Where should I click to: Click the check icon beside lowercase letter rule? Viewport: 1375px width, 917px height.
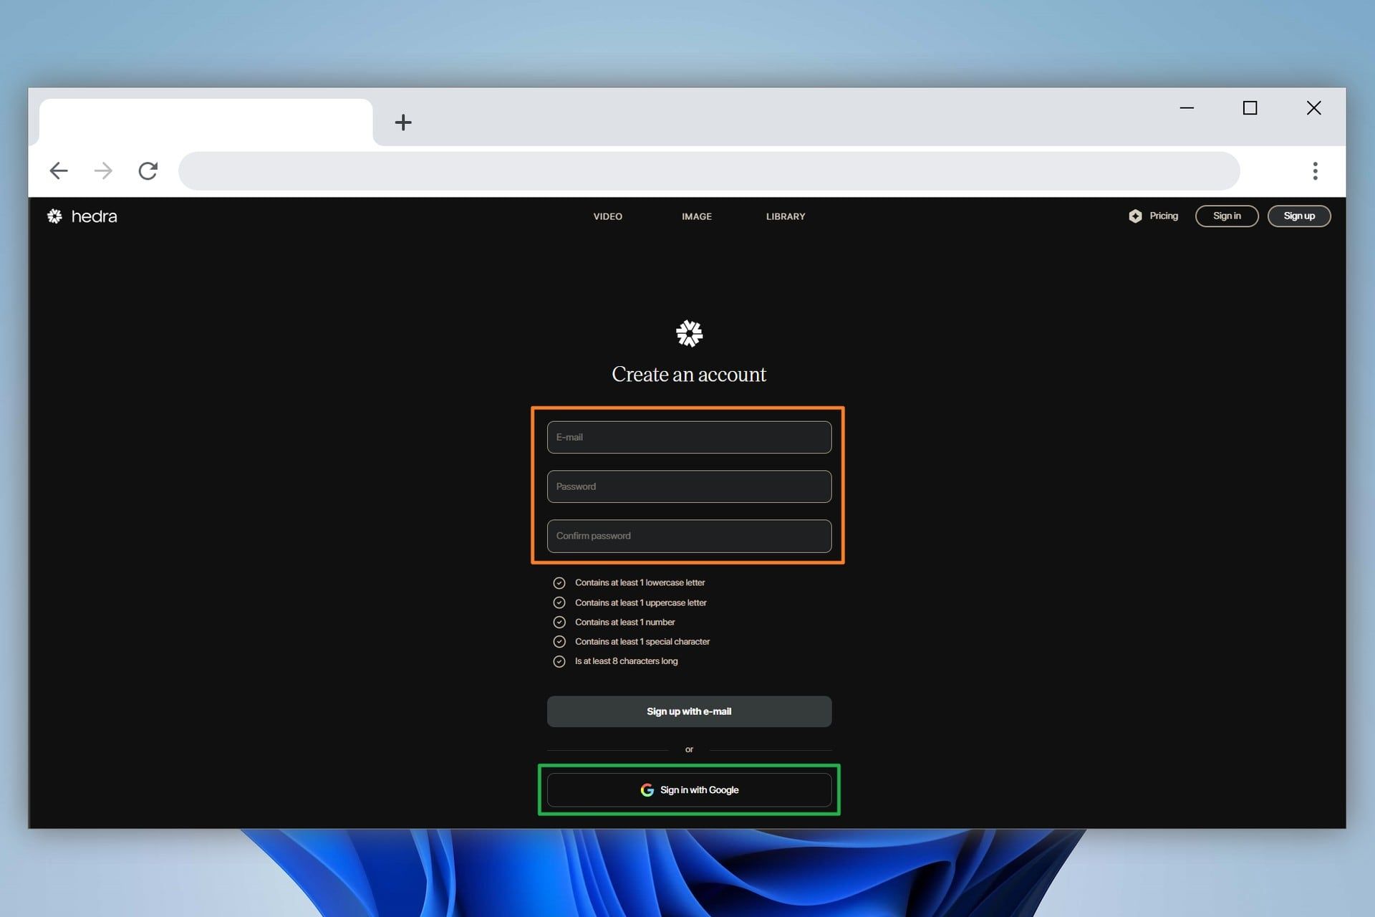[x=559, y=583]
